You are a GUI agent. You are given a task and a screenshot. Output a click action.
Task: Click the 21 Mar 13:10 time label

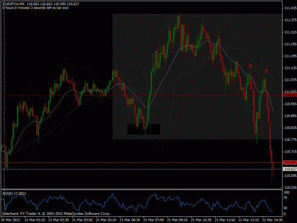tap(249, 220)
